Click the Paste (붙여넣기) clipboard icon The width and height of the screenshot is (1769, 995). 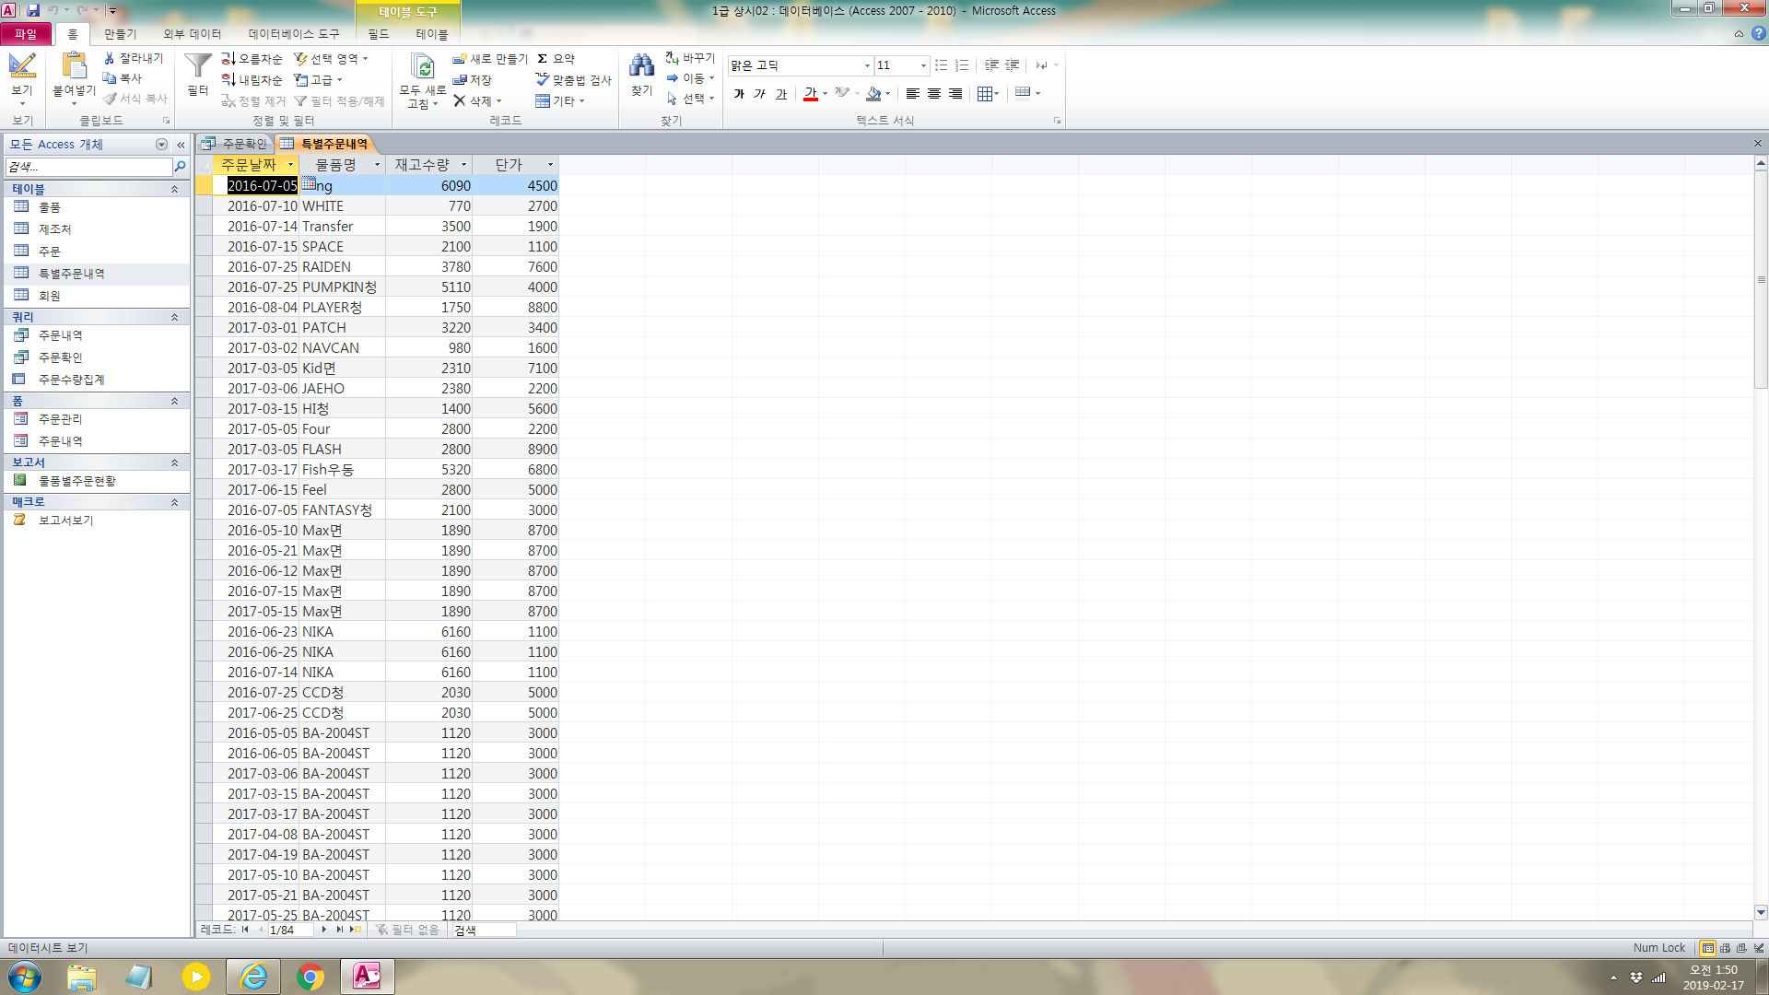click(x=74, y=66)
